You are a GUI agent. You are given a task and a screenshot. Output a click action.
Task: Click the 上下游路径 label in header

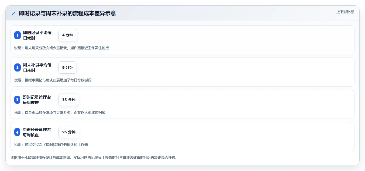pos(345,12)
